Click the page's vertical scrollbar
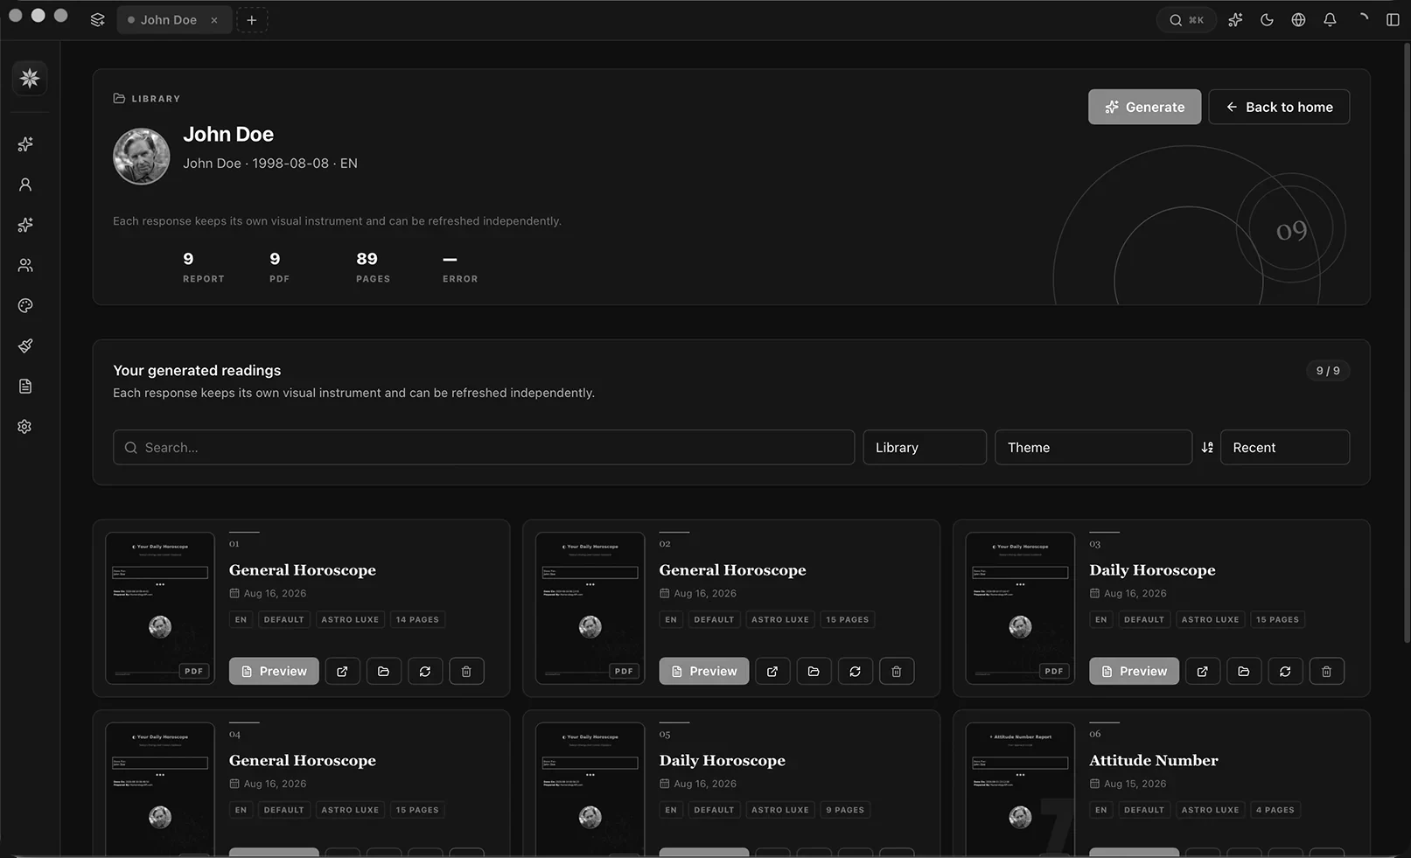The width and height of the screenshot is (1411, 858). coord(1406,341)
